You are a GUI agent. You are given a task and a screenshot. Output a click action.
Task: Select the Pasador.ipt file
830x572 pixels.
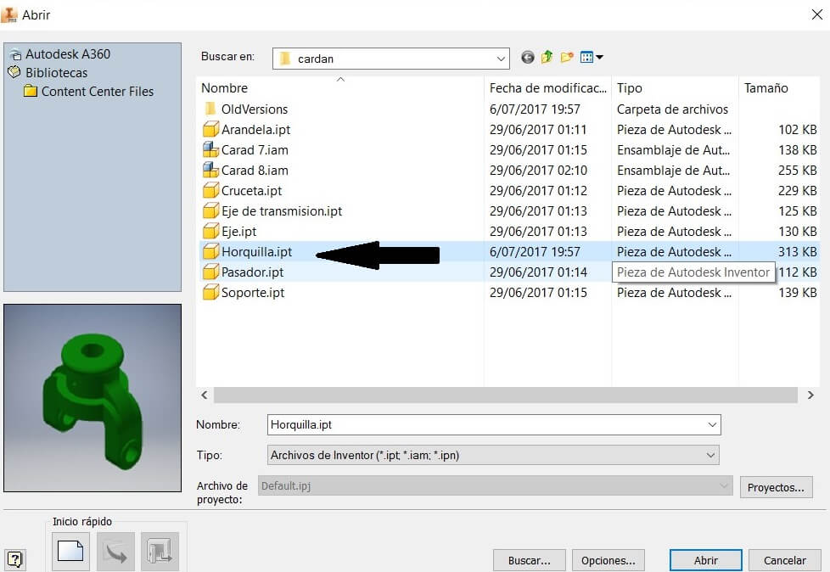tap(244, 272)
